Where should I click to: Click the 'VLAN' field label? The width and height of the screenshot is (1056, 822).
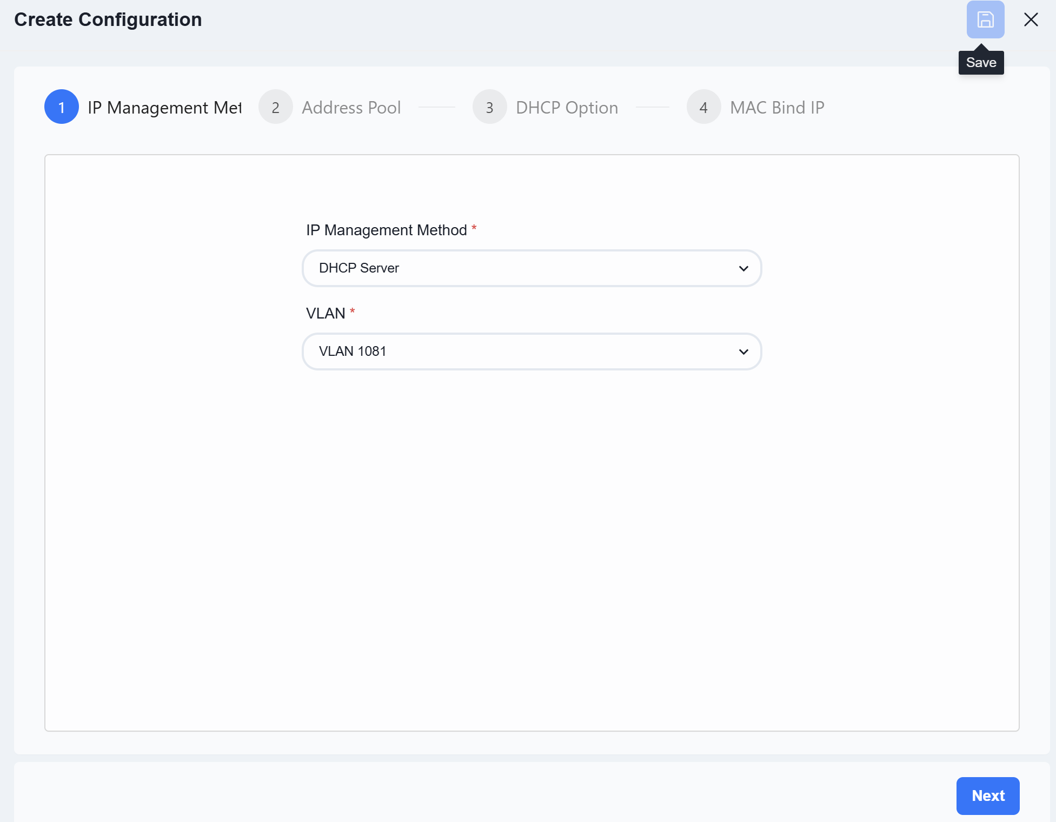click(x=326, y=313)
